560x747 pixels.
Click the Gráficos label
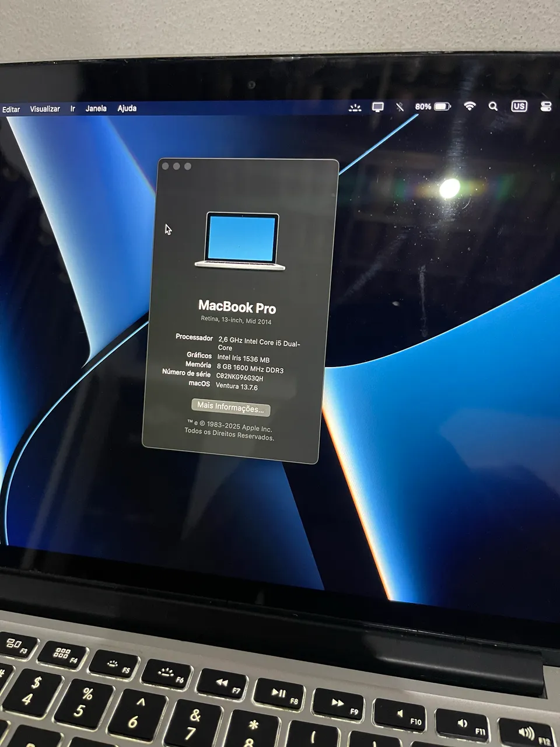point(199,355)
